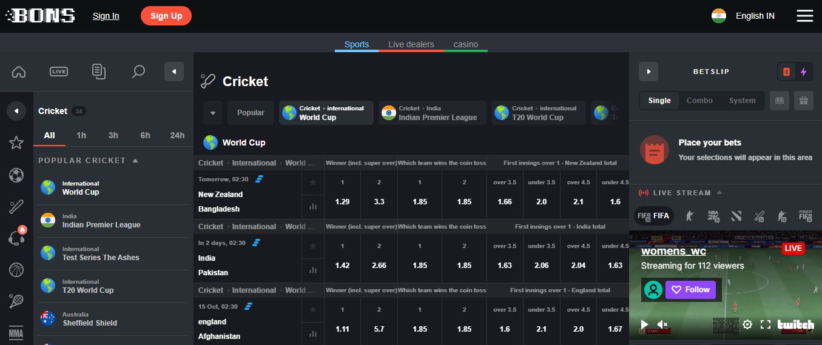This screenshot has height=345, width=822.
Task: Favorite the england vs Afghanistan match
Action: [313, 310]
